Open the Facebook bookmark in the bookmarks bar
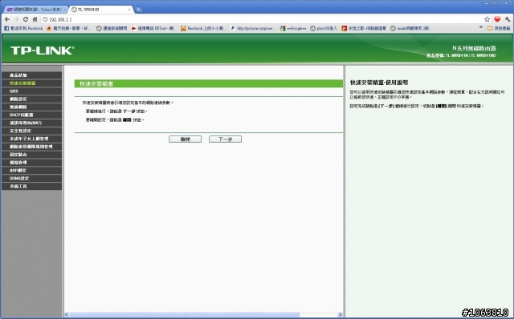514x319 pixels. pos(23,29)
